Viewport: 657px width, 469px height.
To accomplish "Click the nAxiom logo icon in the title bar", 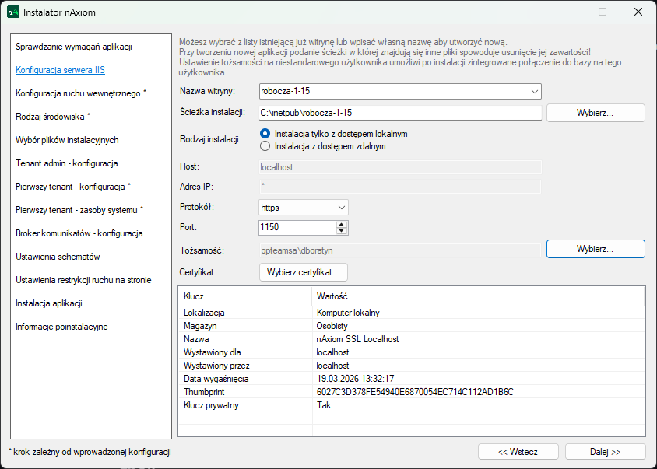I will pos(12,12).
